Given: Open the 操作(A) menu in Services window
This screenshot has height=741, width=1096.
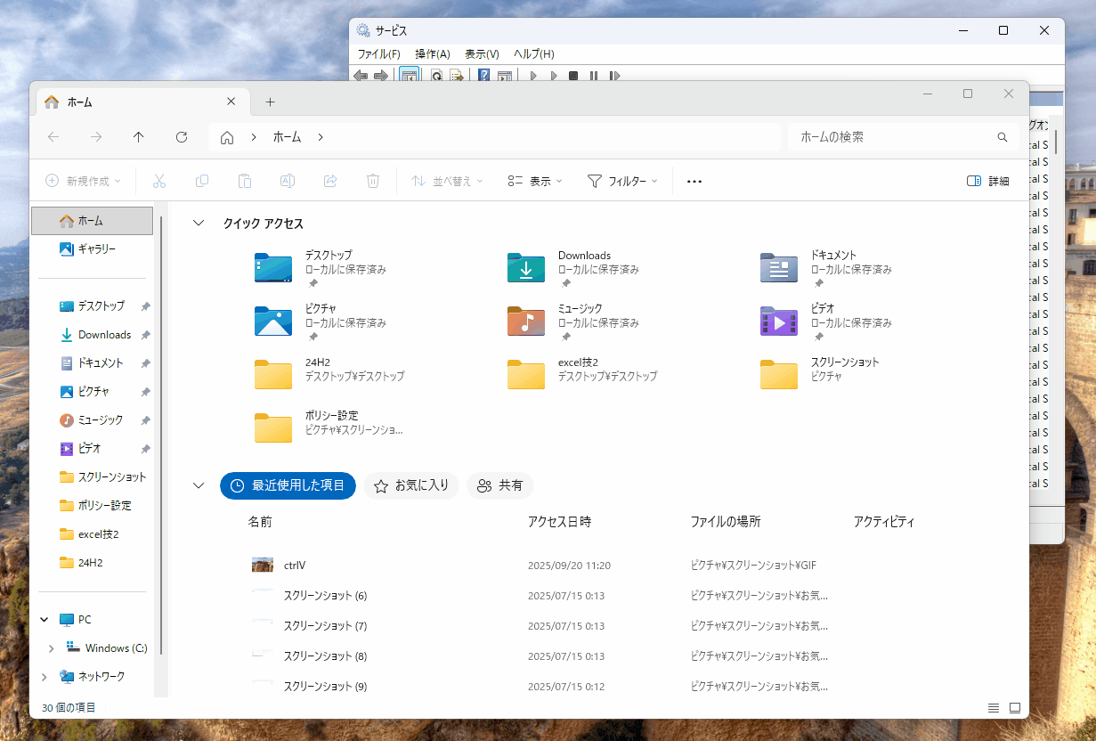Looking at the screenshot, I should 432,54.
